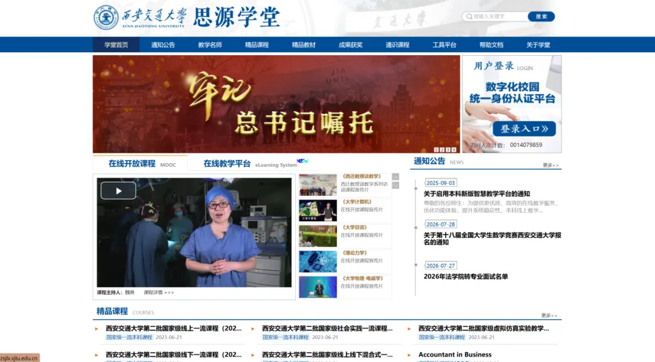Select the 在线开放课程 MOOC tab
655x362 pixels.
click(x=140, y=164)
